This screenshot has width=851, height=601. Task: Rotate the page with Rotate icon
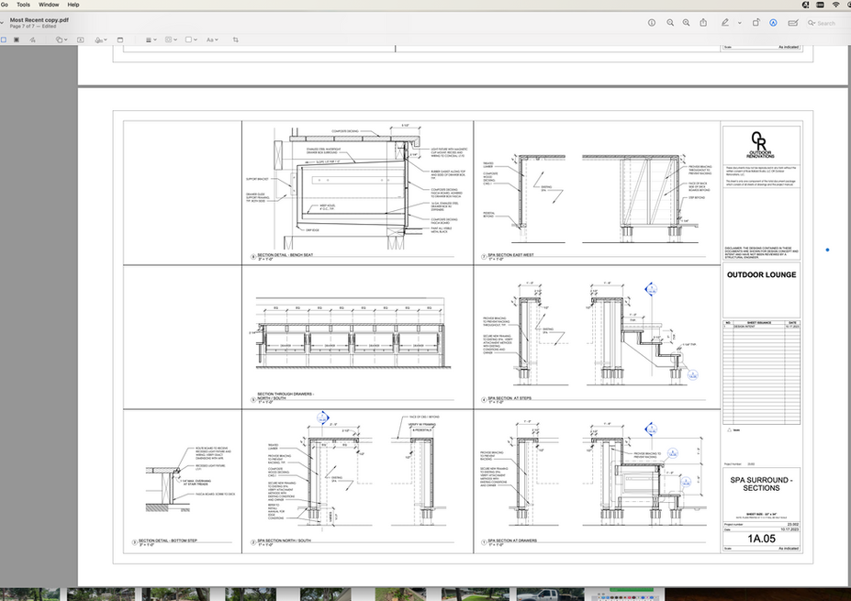click(756, 22)
